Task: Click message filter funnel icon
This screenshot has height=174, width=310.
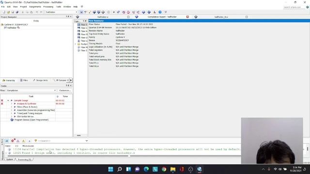Action: tap(36, 141)
